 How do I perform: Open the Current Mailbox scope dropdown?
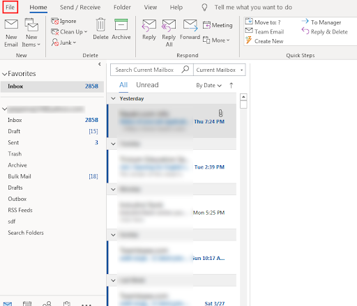point(220,70)
